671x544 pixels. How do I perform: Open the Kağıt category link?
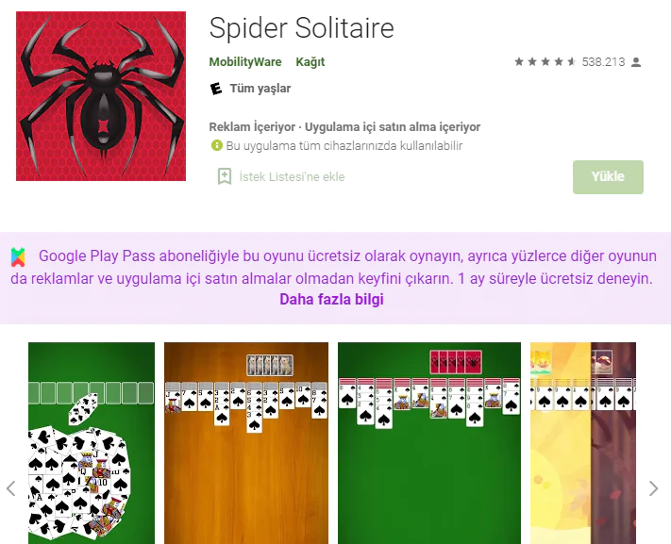(310, 62)
